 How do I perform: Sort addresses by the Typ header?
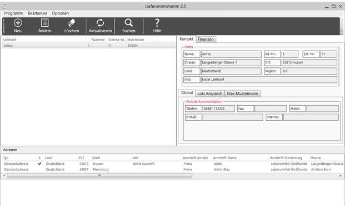tap(18, 158)
